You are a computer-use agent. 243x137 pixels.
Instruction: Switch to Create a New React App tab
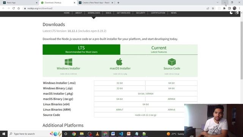[x=96, y=3]
